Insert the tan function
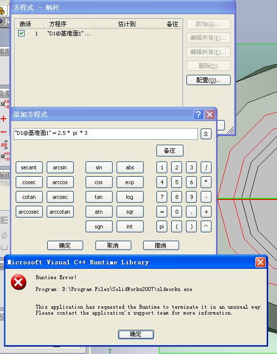This screenshot has width=277, height=354. pos(99,197)
